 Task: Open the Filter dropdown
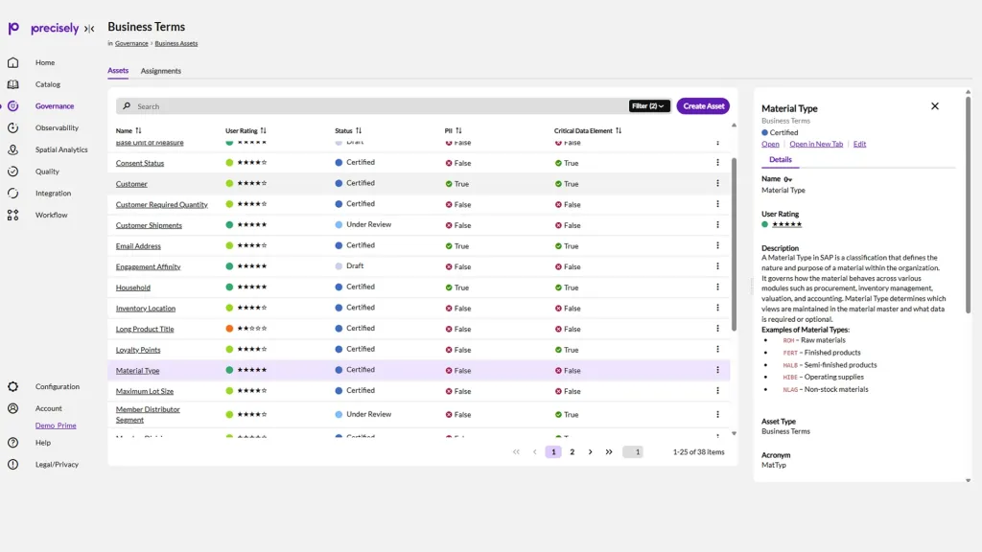coord(649,106)
